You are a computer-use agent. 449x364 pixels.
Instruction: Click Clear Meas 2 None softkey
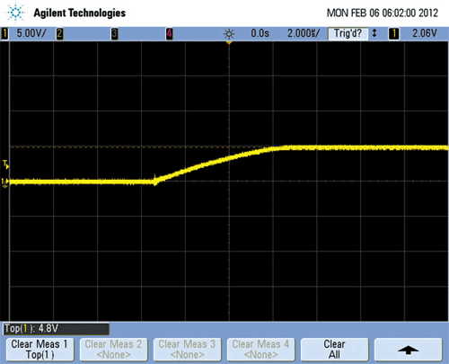click(x=113, y=350)
